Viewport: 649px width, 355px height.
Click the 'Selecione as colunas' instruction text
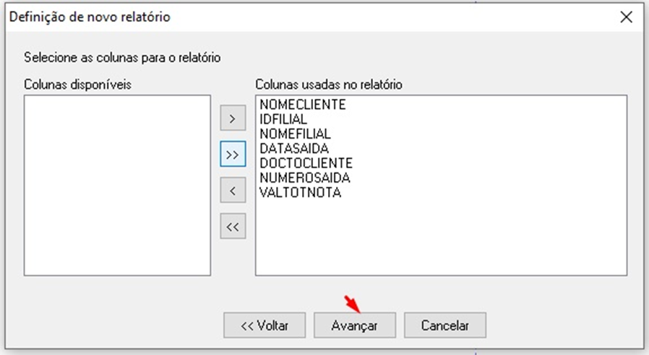click(x=122, y=56)
